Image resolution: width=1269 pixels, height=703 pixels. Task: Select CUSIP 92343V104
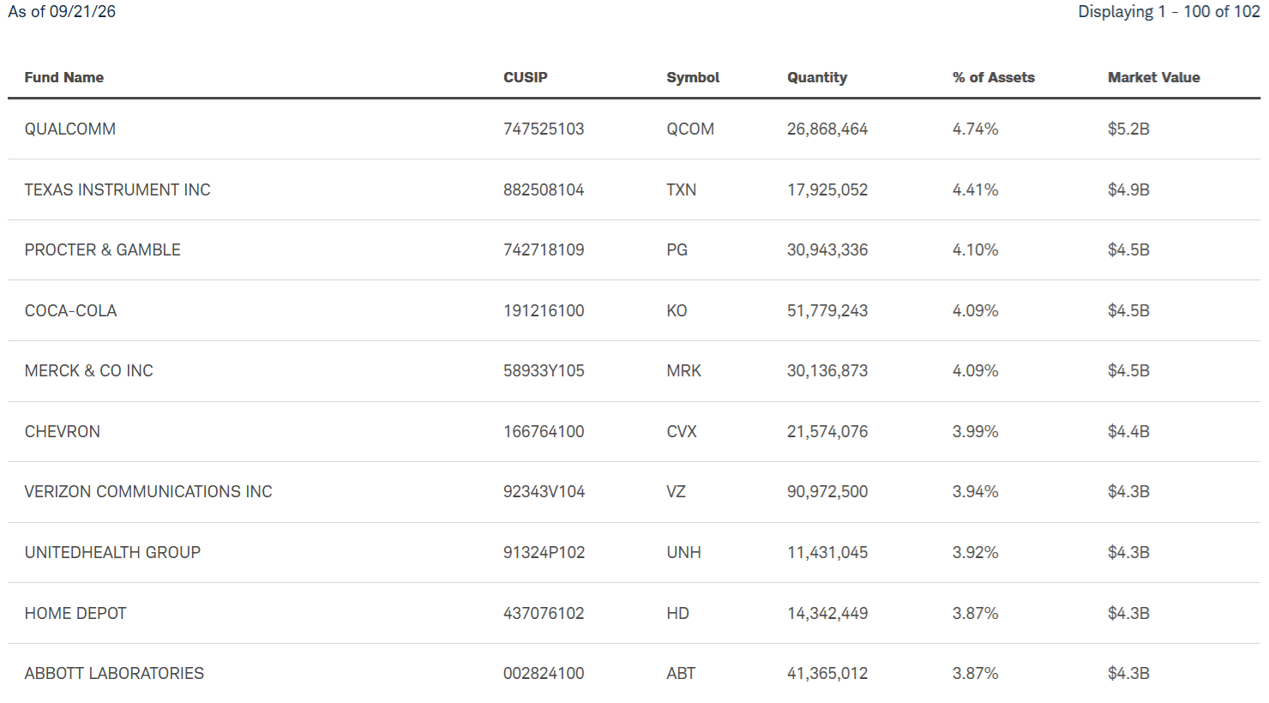(544, 491)
